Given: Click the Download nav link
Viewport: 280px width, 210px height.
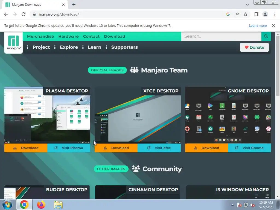Looking at the screenshot, I should [115, 36].
